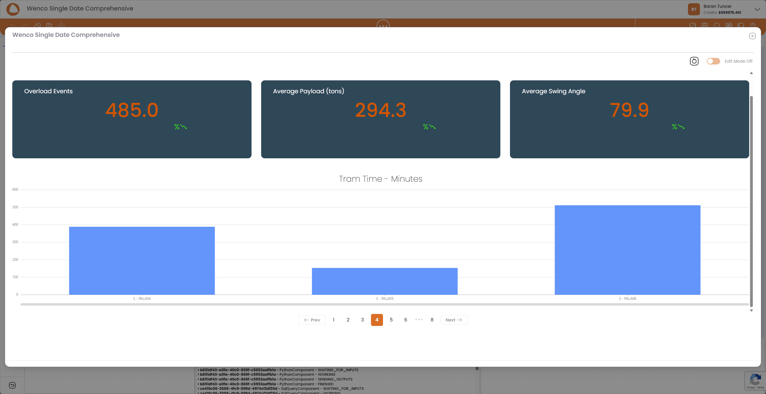The height and width of the screenshot is (394, 766).
Task: Click the revert icon at the bottom left
Action: click(12, 385)
